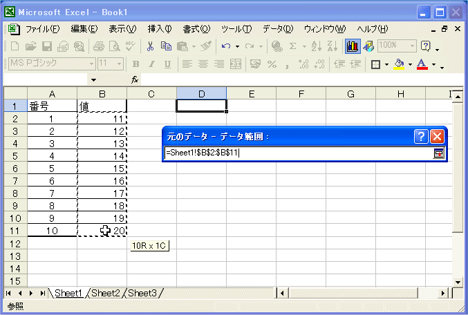The height and width of the screenshot is (315, 468).
Task: Click the Redo arrow icon
Action: click(x=250, y=46)
